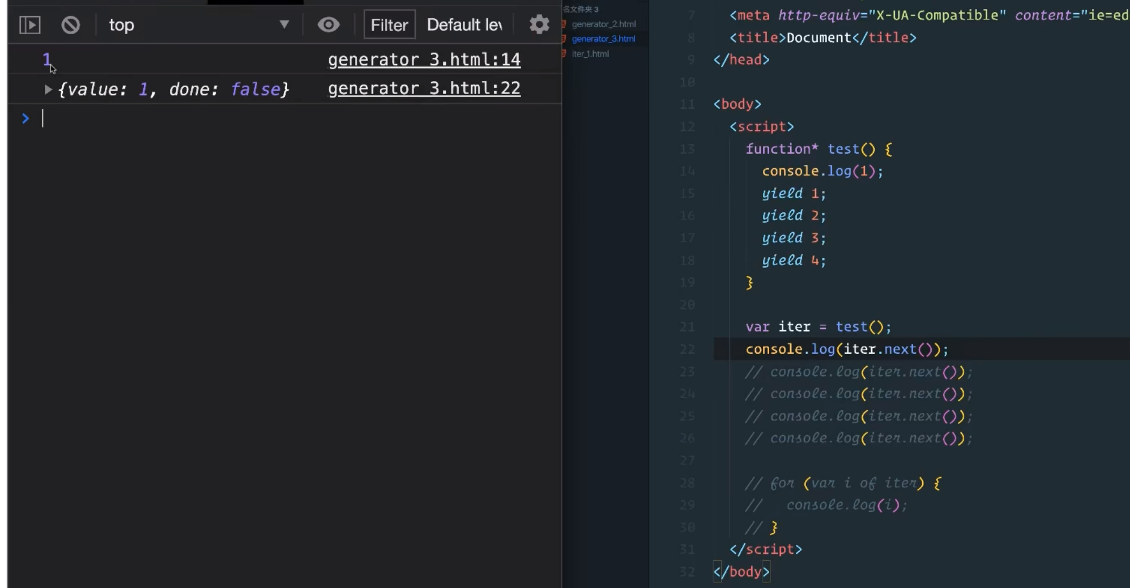Click the opening <body> tag
Screen dimensions: 1130x588
pyautogui.click(x=737, y=104)
